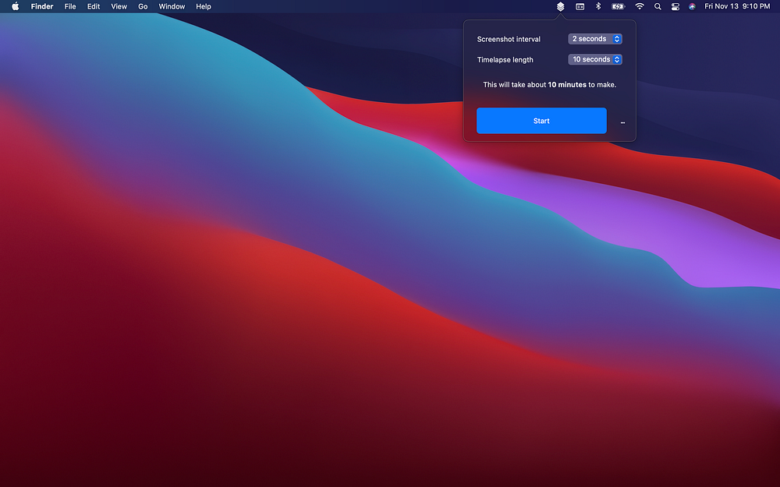Open Spotlight search magnifier
The height and width of the screenshot is (487, 780).
tap(658, 6)
